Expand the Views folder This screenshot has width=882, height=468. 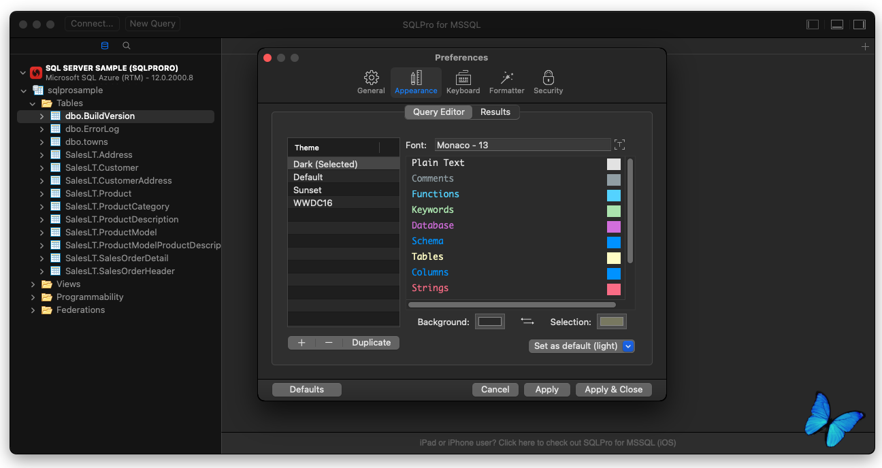tap(33, 284)
